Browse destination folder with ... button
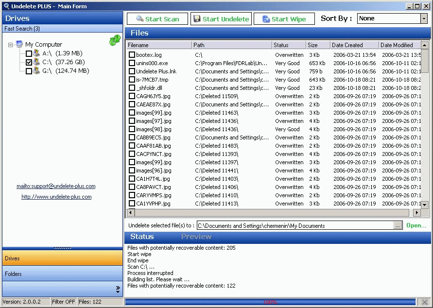This screenshot has height=308, width=433. pos(398,225)
